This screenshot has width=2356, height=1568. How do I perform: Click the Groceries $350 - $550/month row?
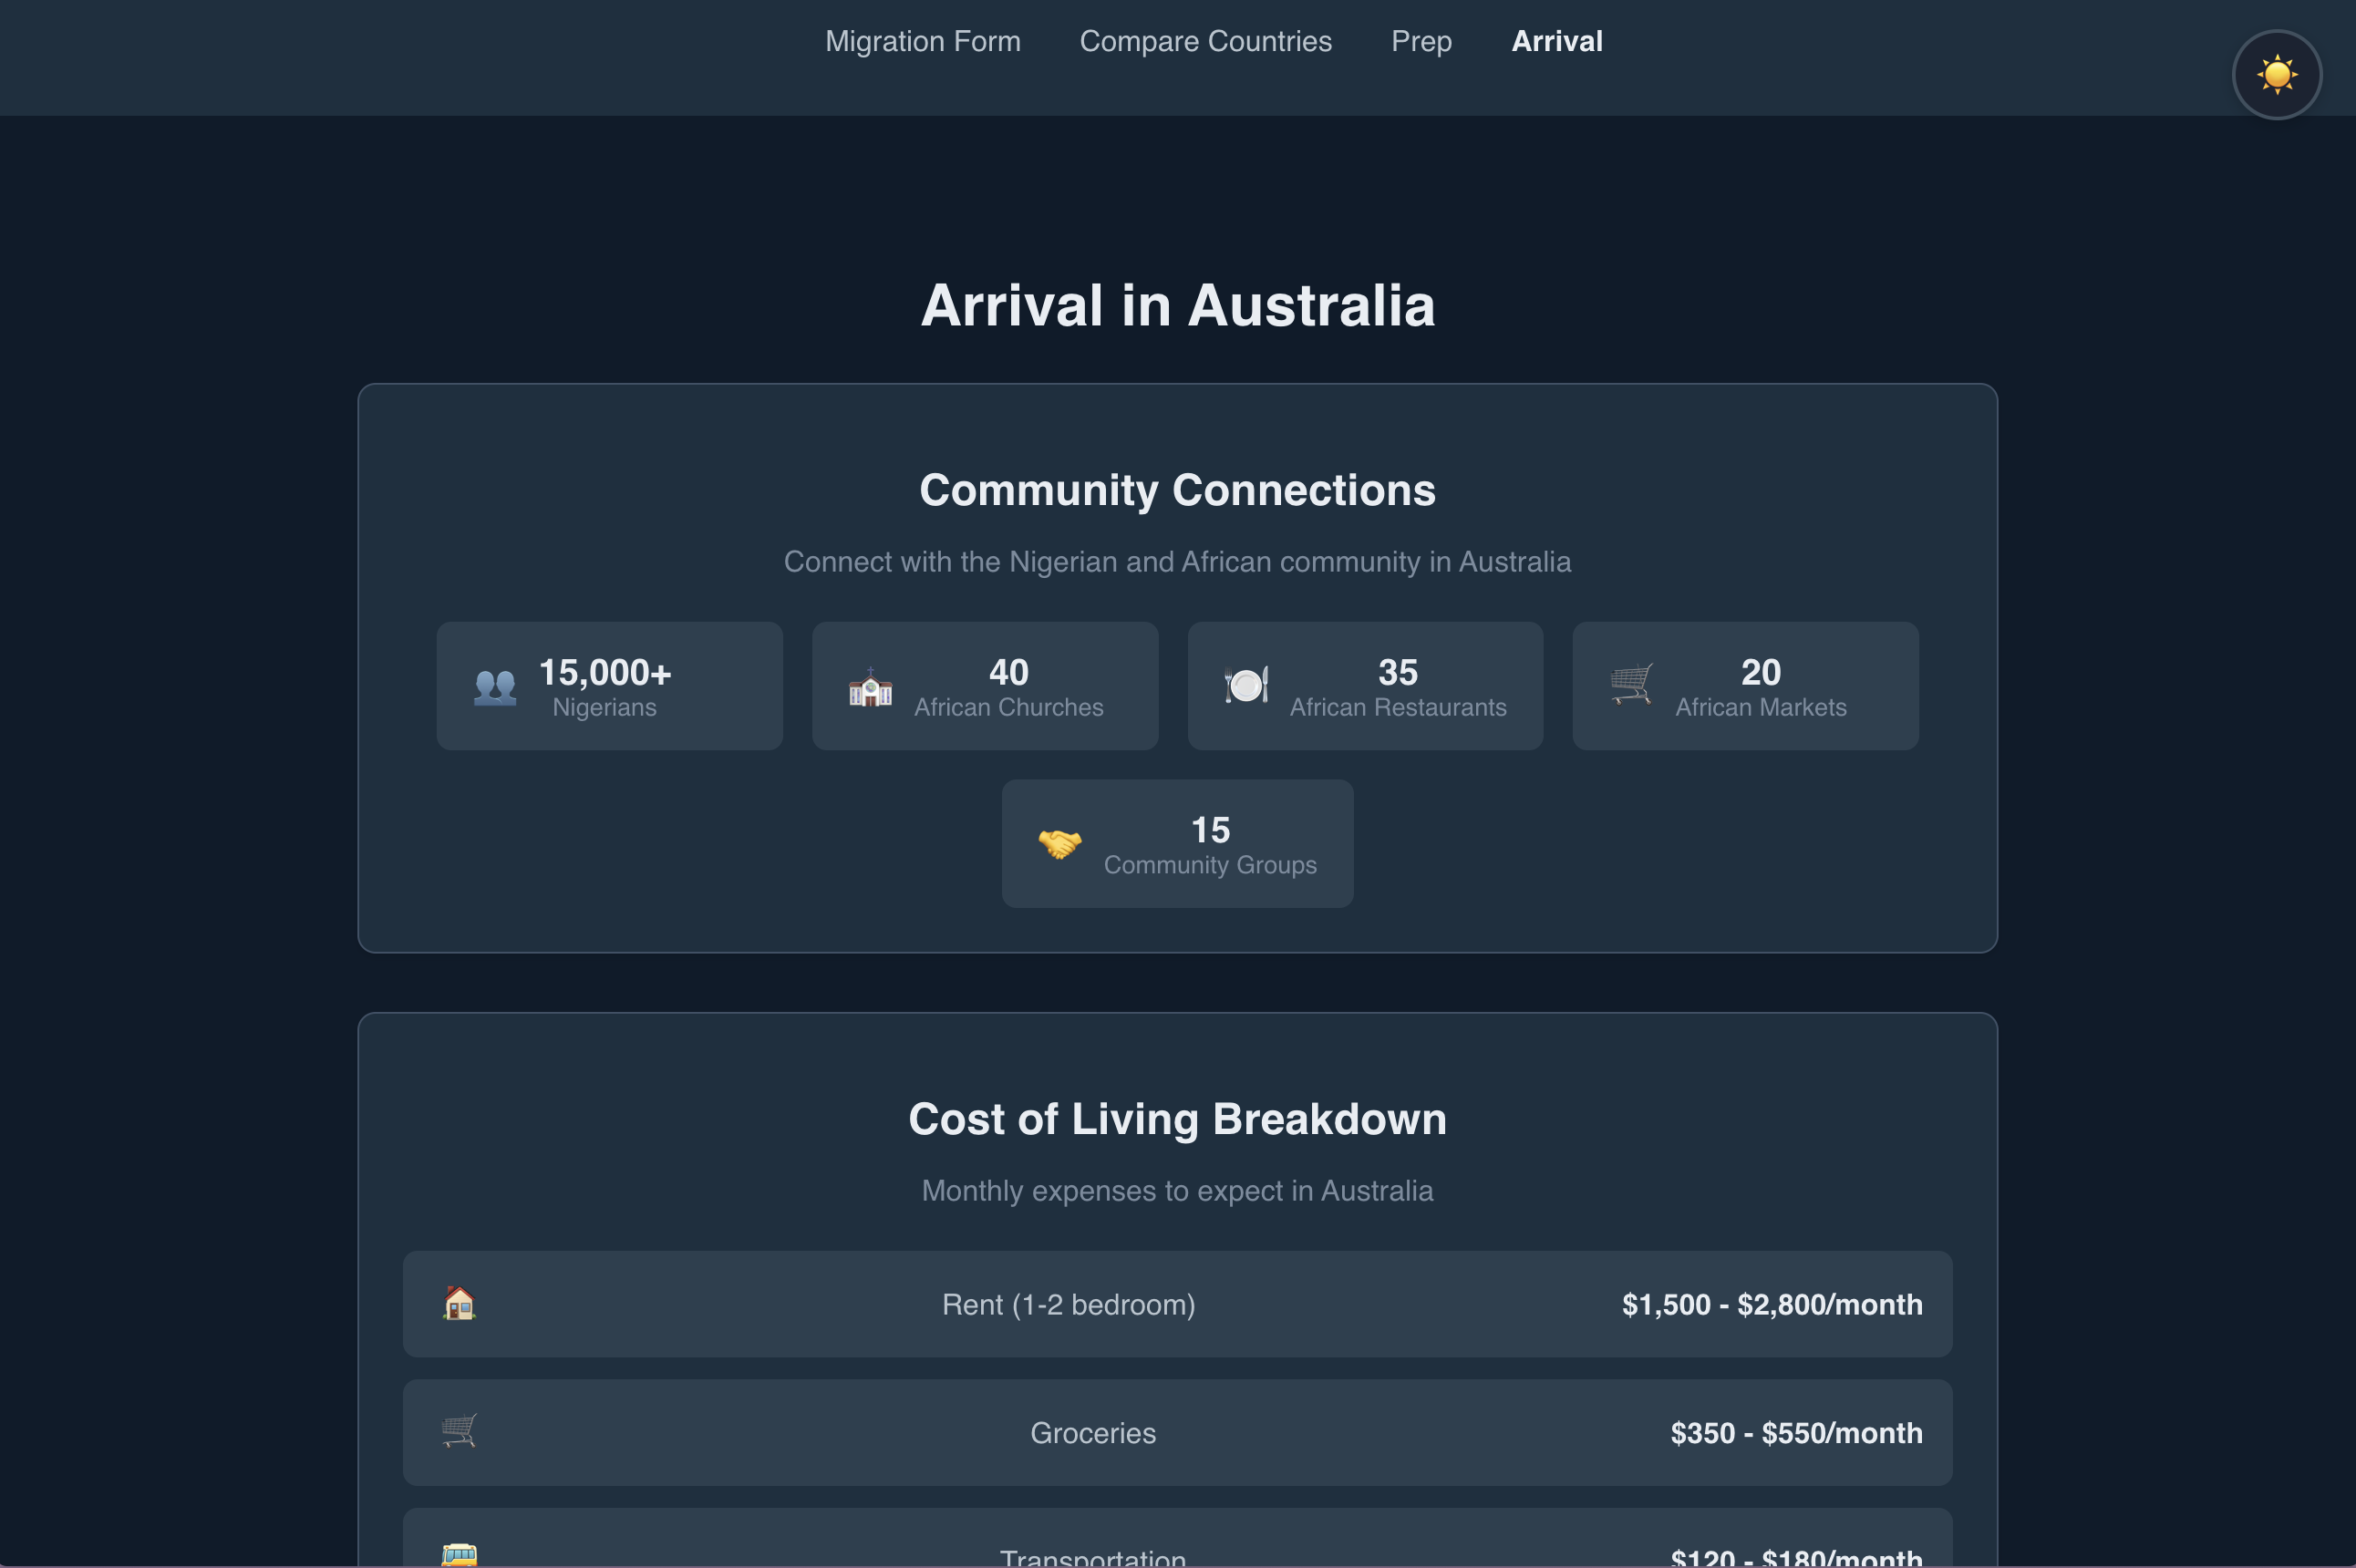tap(1177, 1432)
